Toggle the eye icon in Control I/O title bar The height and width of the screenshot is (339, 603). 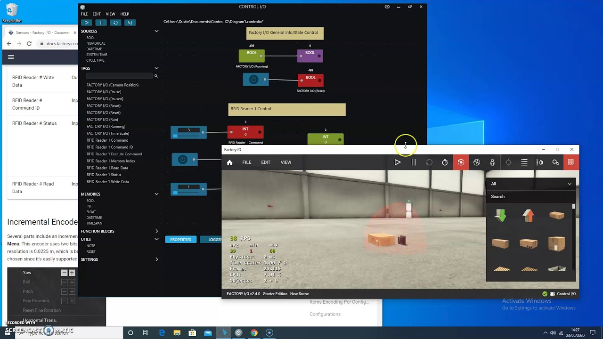click(x=387, y=7)
